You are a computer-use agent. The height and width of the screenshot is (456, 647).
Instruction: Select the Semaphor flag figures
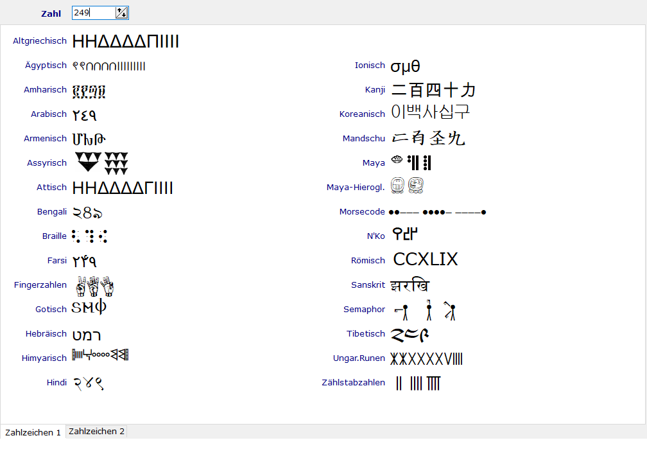click(426, 310)
